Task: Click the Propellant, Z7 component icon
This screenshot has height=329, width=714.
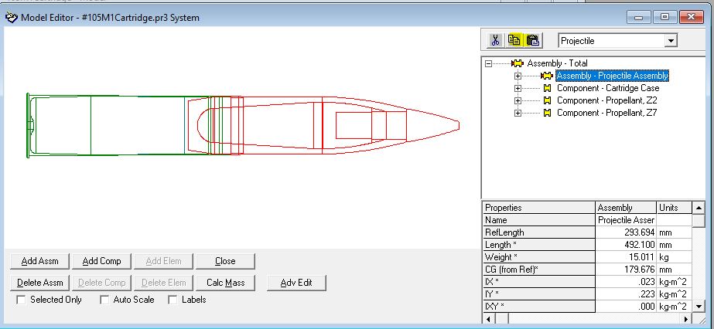Action: [547, 113]
